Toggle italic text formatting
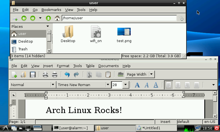Screen dimensions: 220x132 click(x=147, y=85)
